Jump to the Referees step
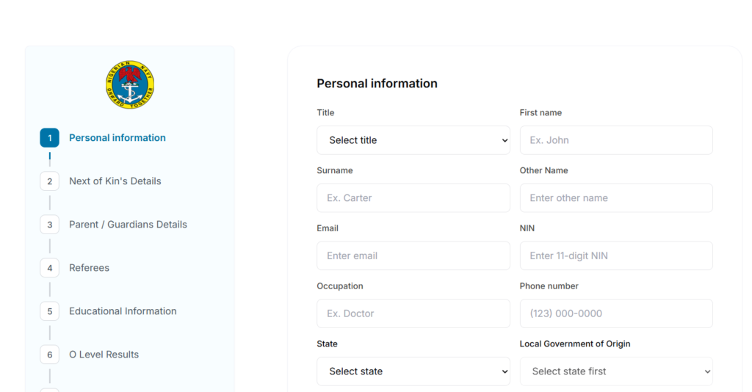 pyautogui.click(x=89, y=268)
